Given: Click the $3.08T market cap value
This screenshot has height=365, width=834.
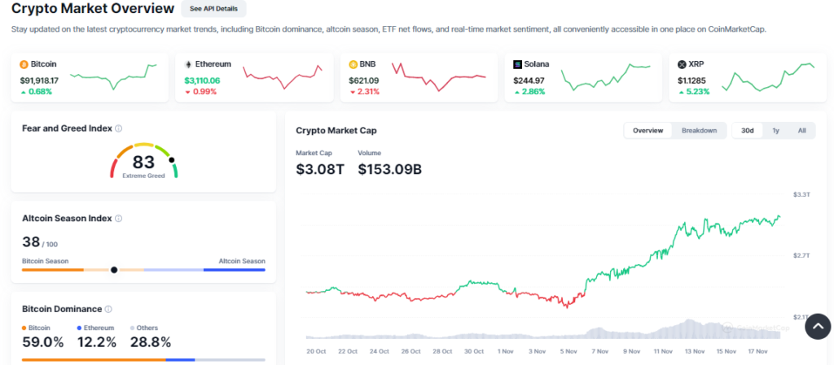Looking at the screenshot, I should click(x=320, y=169).
